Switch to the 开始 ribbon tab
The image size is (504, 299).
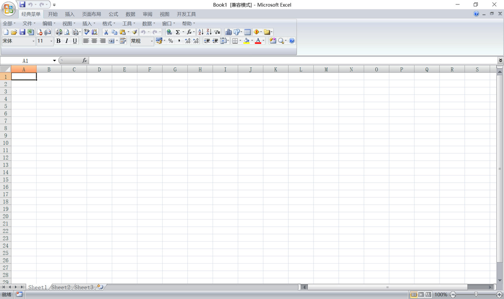click(x=53, y=14)
